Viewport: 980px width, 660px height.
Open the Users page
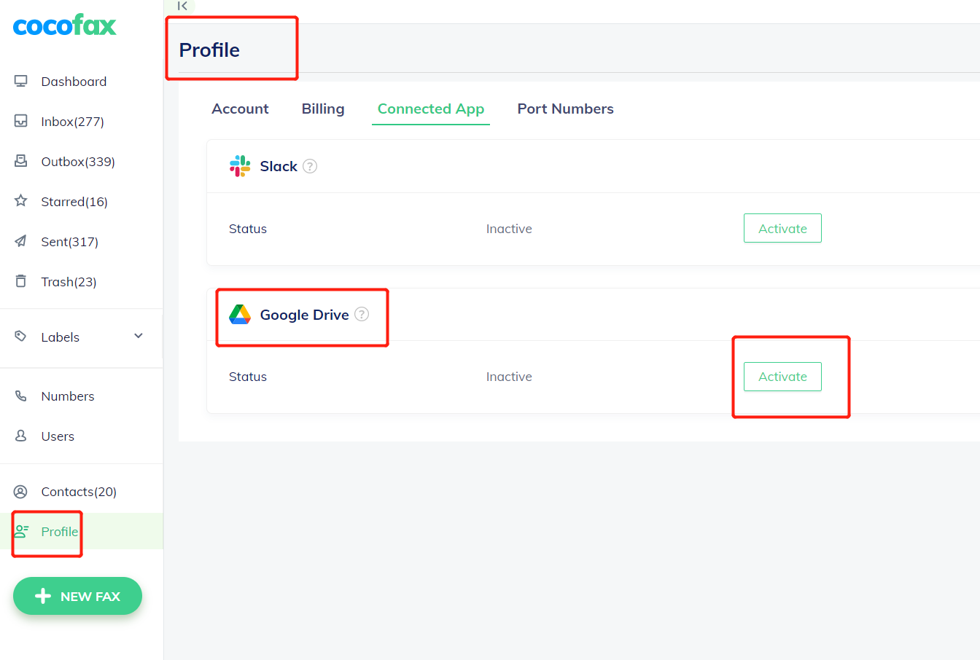(58, 436)
